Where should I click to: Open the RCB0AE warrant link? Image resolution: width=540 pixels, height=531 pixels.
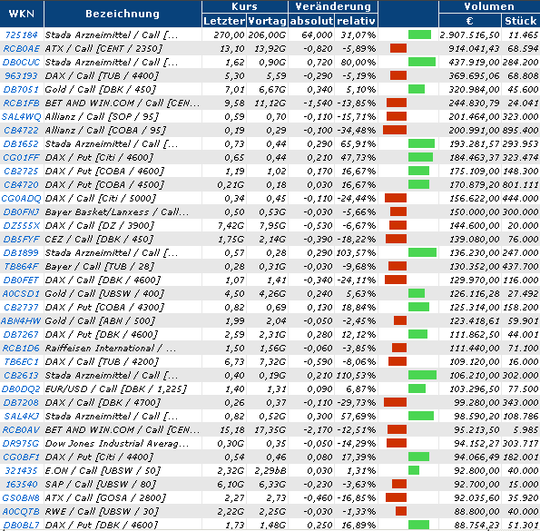coord(22,48)
